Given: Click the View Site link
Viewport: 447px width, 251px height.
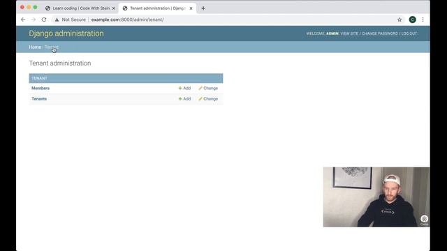Looking at the screenshot, I should click(349, 33).
